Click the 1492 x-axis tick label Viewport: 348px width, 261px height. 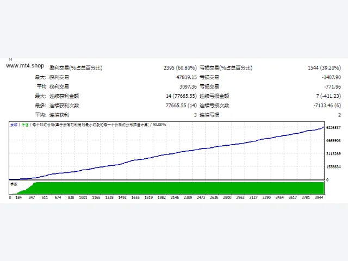122,197
